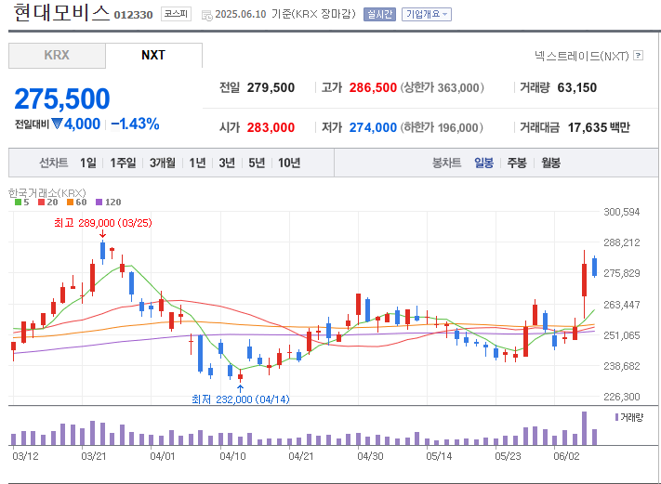Viewport: 661px width, 484px height.
Task: Click the 현대모비스 stock name heading
Action: tap(61, 12)
